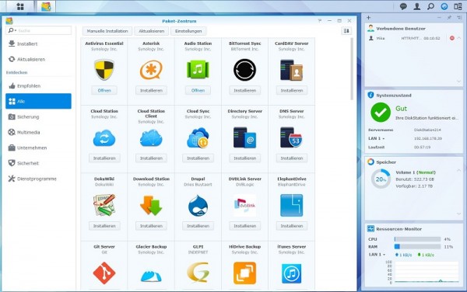Click the RAM usage bar
Screen dimensions: 467x292
417,246
